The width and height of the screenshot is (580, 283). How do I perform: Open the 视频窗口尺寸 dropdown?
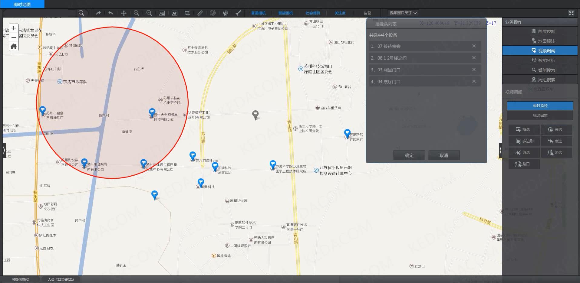pyautogui.click(x=403, y=13)
